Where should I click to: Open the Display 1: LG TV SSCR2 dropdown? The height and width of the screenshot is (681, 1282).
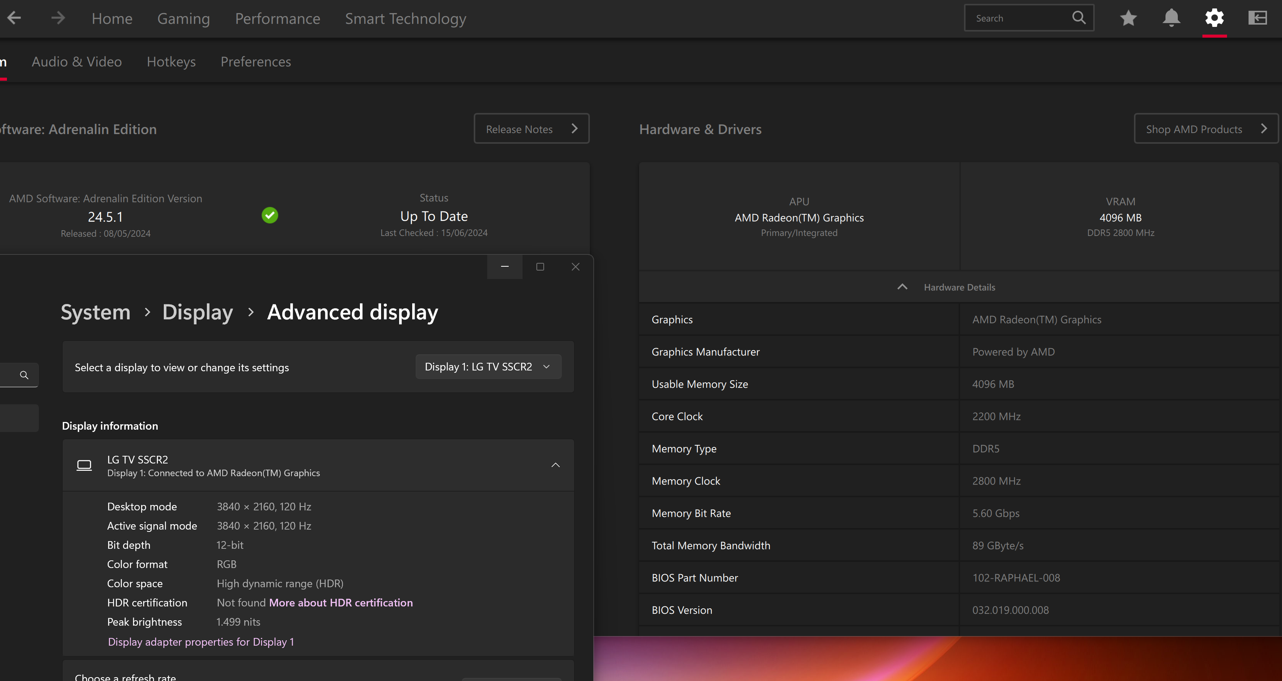coord(488,367)
